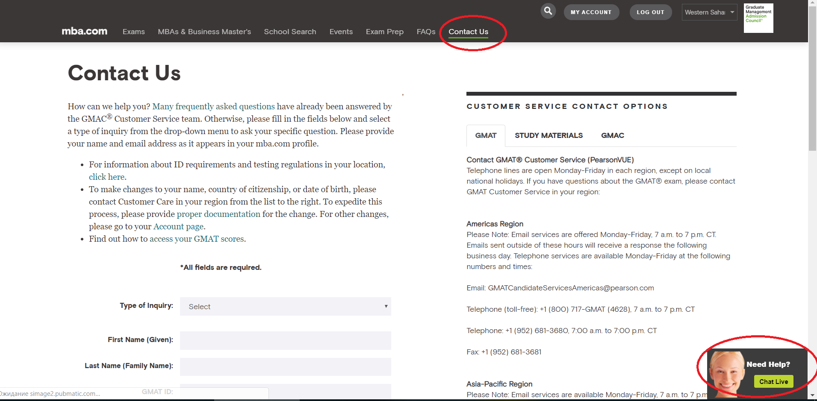Open MBAs & Business Master's menu
The height and width of the screenshot is (401, 817).
pos(204,32)
